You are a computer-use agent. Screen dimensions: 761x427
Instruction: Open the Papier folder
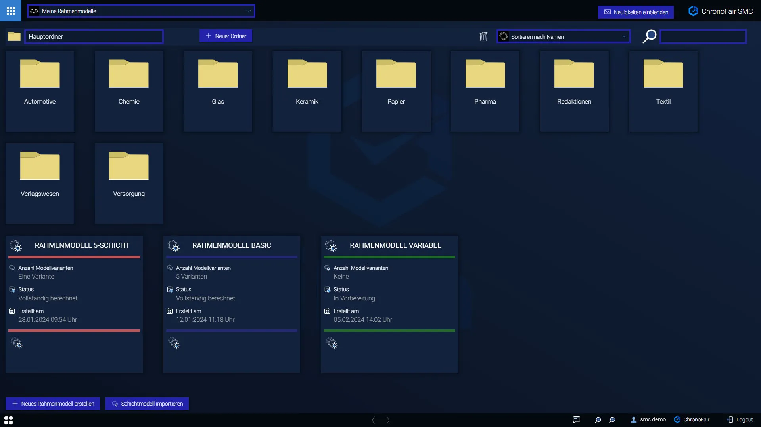[396, 91]
